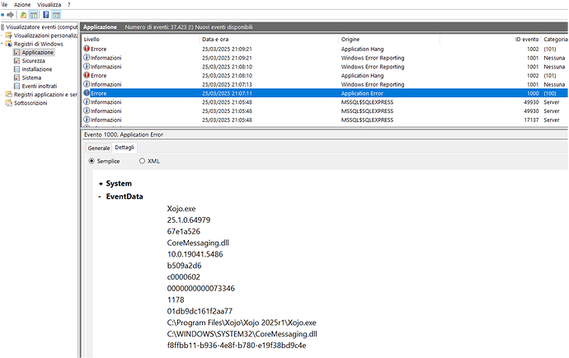The image size is (569, 358).
Task: Open the Azione menu
Action: (22, 4)
